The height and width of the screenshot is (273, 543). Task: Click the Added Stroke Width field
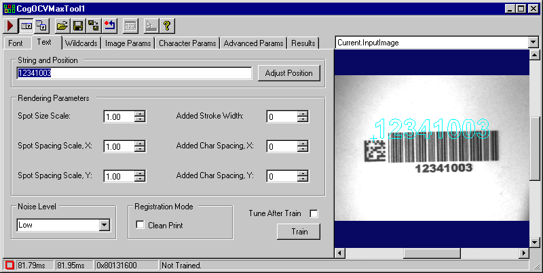282,117
